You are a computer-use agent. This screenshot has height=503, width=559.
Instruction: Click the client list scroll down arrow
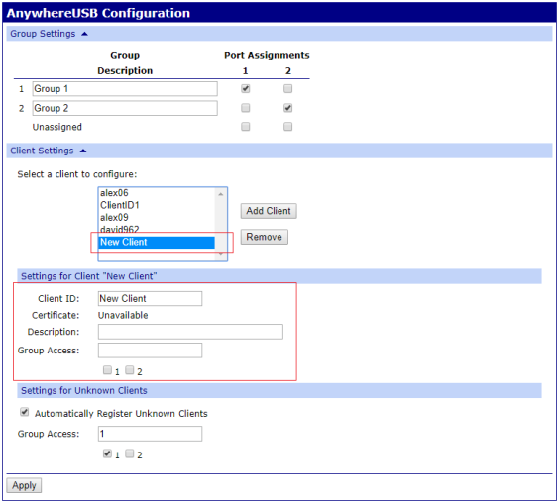(x=221, y=255)
